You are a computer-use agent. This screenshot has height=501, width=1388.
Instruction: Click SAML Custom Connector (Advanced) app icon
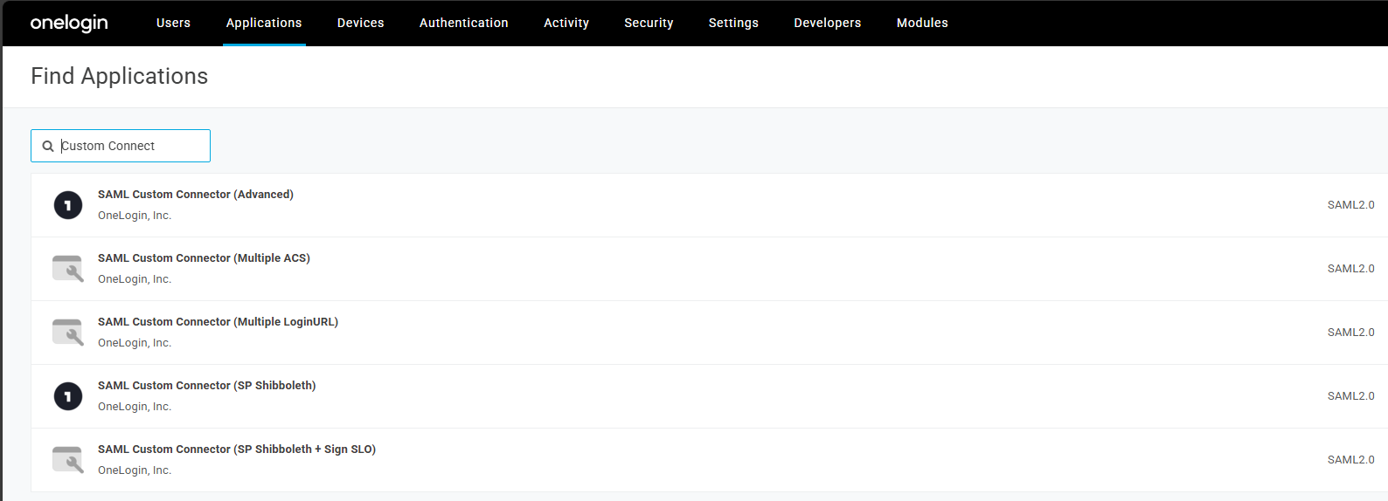pyautogui.click(x=68, y=205)
